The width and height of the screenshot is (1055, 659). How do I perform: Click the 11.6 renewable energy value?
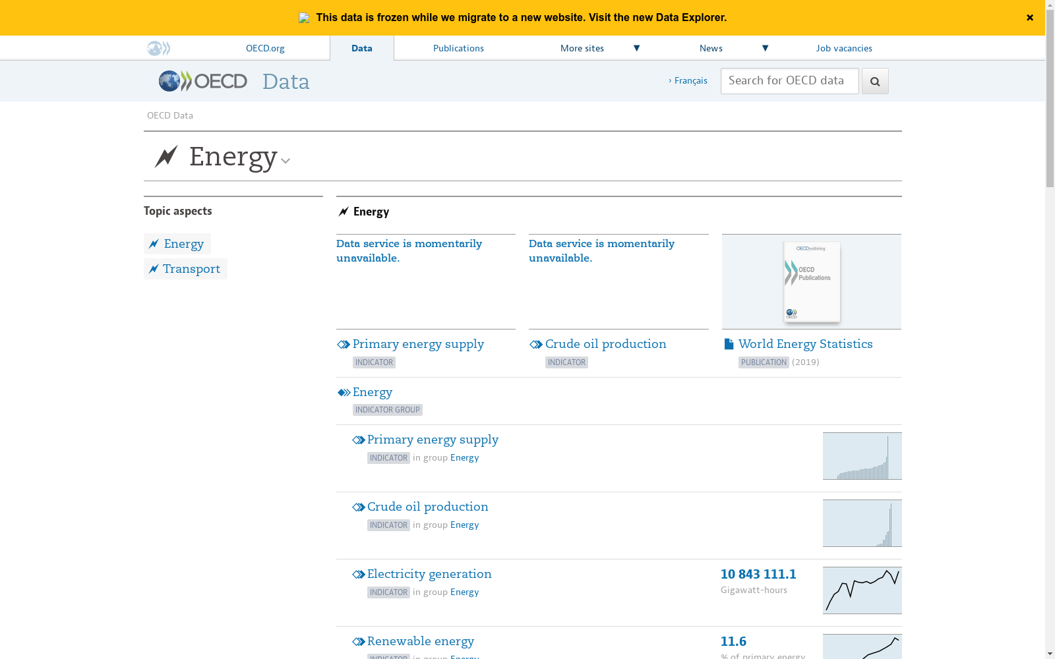(733, 641)
